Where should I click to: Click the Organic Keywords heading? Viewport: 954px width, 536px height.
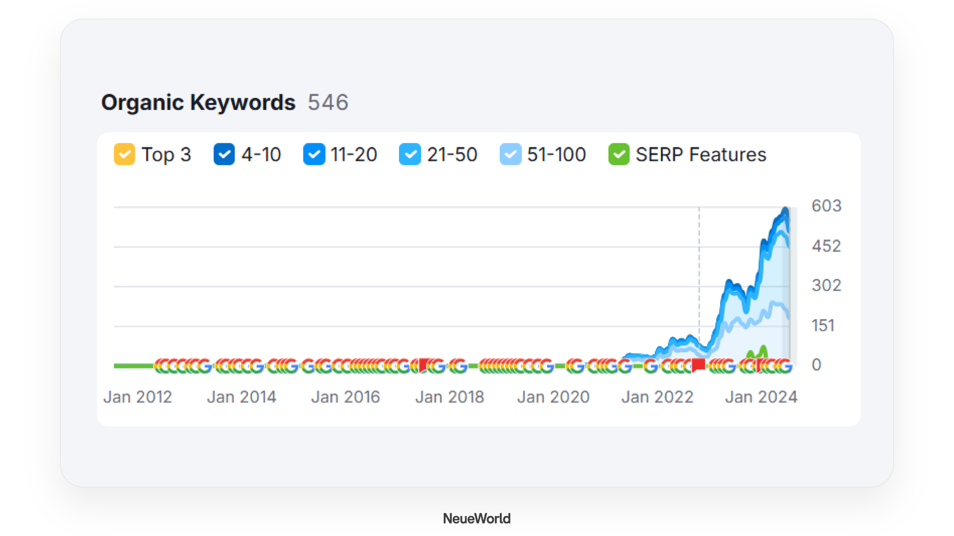point(198,103)
